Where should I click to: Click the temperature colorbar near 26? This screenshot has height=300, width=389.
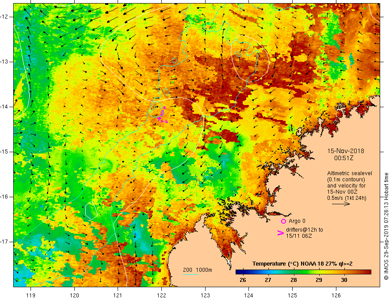click(243, 272)
